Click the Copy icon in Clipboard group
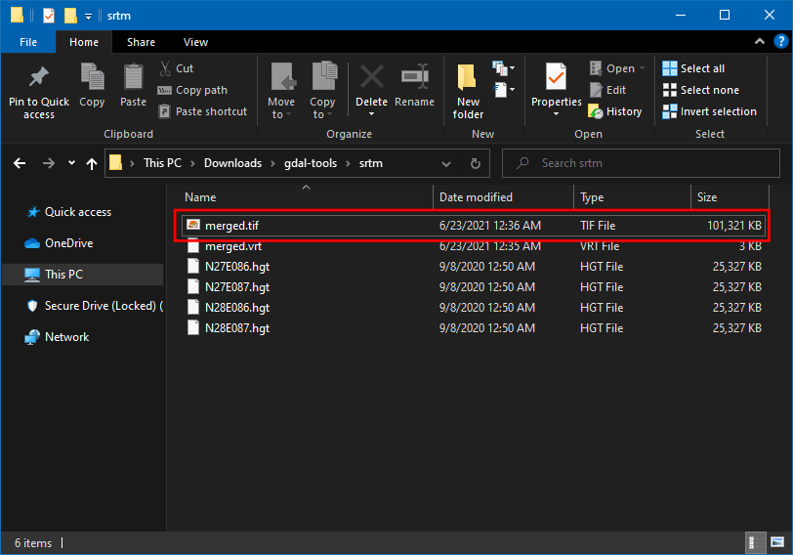This screenshot has width=793, height=555. [x=92, y=78]
